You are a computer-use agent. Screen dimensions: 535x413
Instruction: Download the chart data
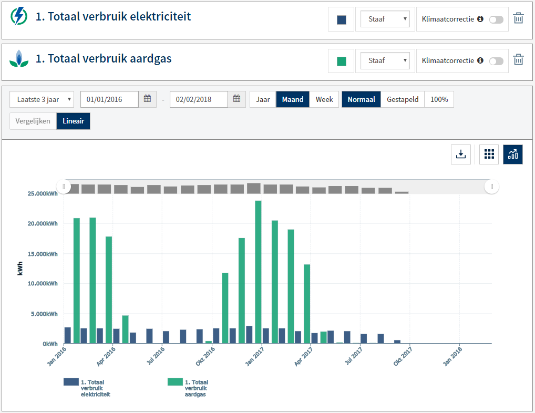point(461,154)
